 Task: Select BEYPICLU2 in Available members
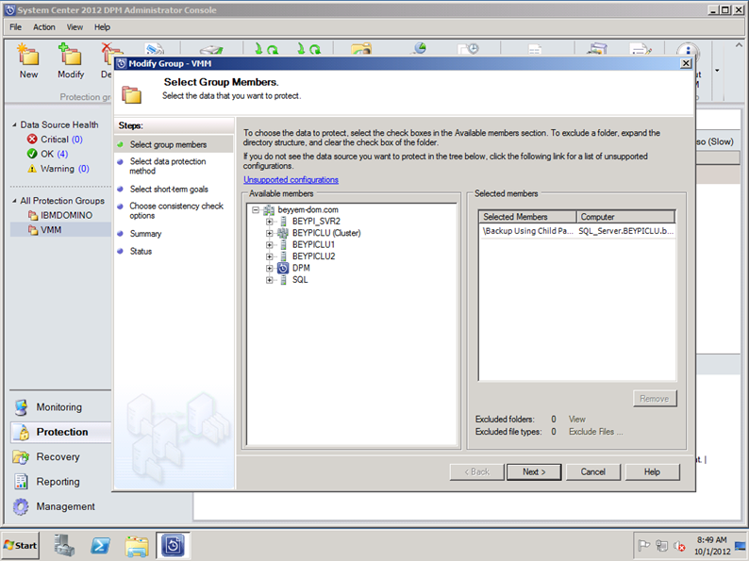pos(314,256)
